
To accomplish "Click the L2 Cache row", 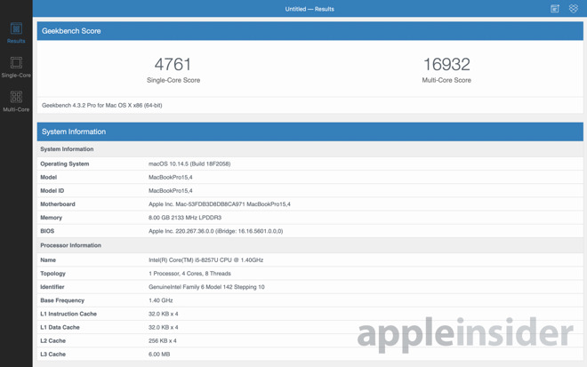I will pyautogui.click(x=310, y=340).
